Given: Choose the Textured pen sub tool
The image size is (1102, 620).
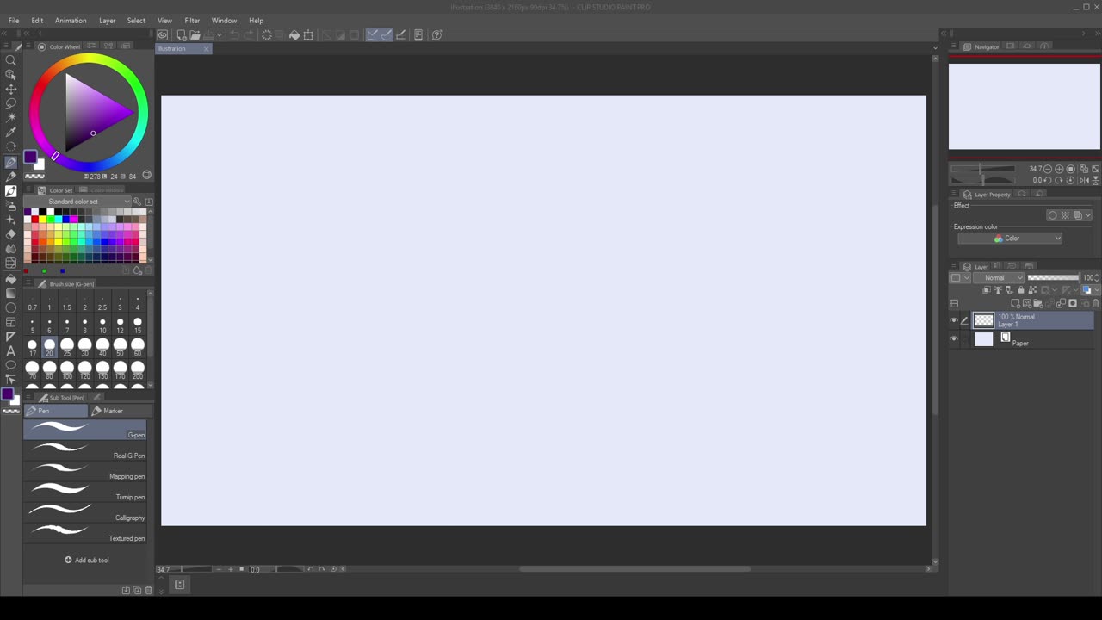Looking at the screenshot, I should (84, 533).
